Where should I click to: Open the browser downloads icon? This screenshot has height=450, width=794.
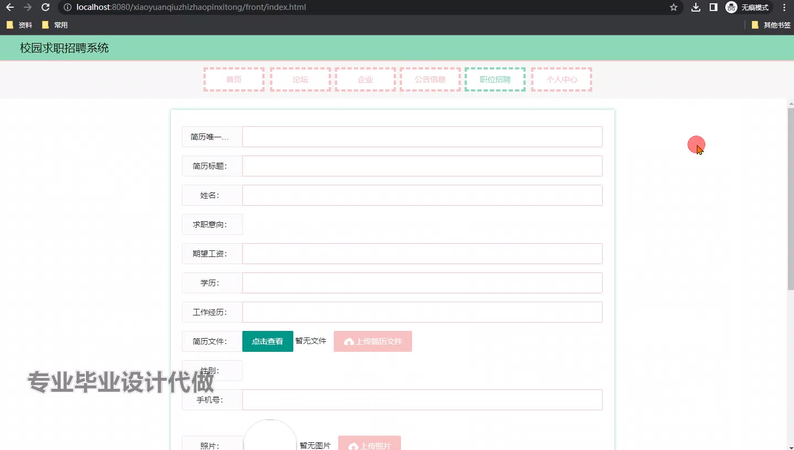click(x=696, y=7)
